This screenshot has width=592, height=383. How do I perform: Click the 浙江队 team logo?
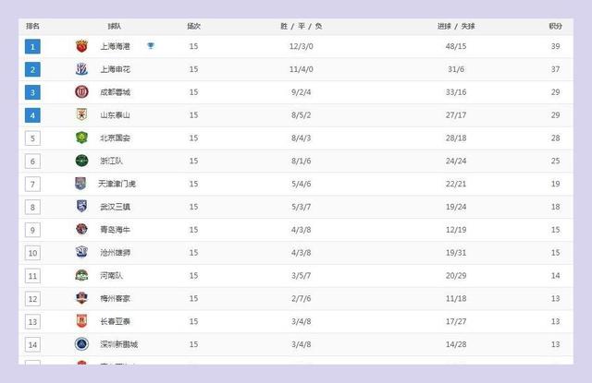pyautogui.click(x=81, y=161)
